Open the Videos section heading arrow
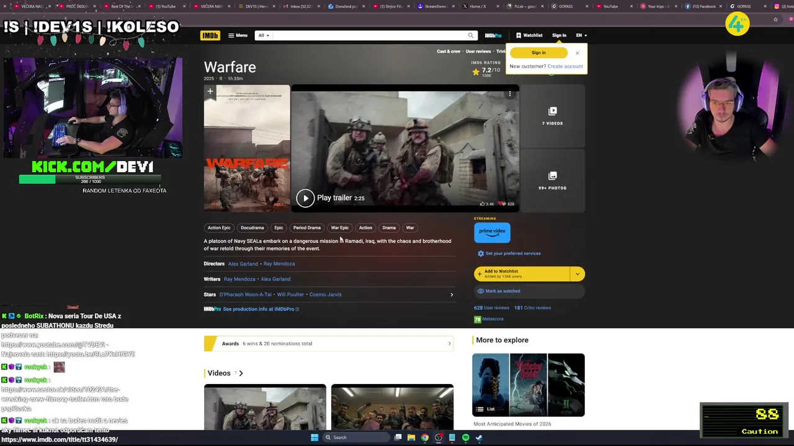This screenshot has height=446, width=794. coord(241,373)
